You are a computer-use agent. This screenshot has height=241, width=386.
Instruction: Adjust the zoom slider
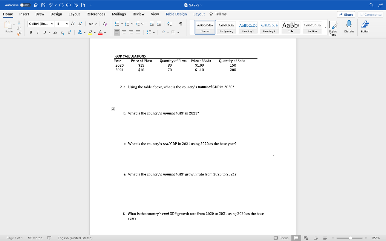click(350, 238)
